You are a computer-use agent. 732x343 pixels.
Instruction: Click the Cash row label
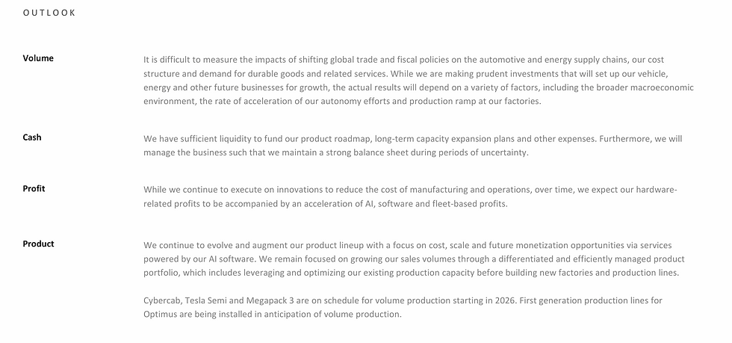point(32,137)
